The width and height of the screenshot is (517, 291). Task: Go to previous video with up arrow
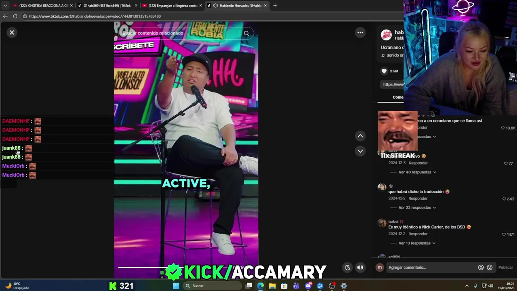[360, 136]
